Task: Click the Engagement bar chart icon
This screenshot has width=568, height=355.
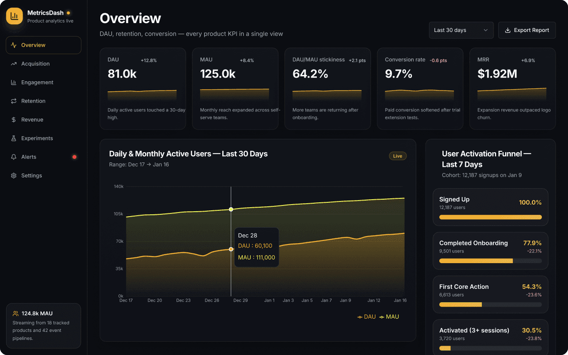Action: pos(14,83)
